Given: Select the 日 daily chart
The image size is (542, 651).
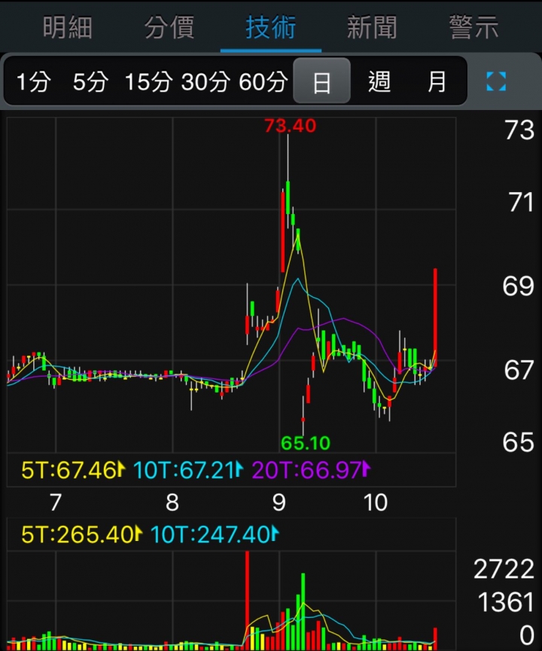Looking at the screenshot, I should tap(321, 81).
